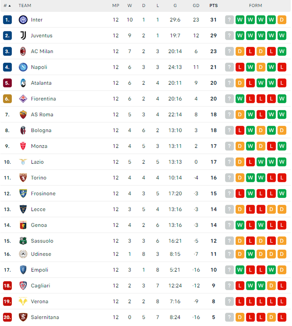Image resolution: width=292 pixels, height=326 pixels.
Task: Select the Lazio eagle crest
Action: [23, 162]
